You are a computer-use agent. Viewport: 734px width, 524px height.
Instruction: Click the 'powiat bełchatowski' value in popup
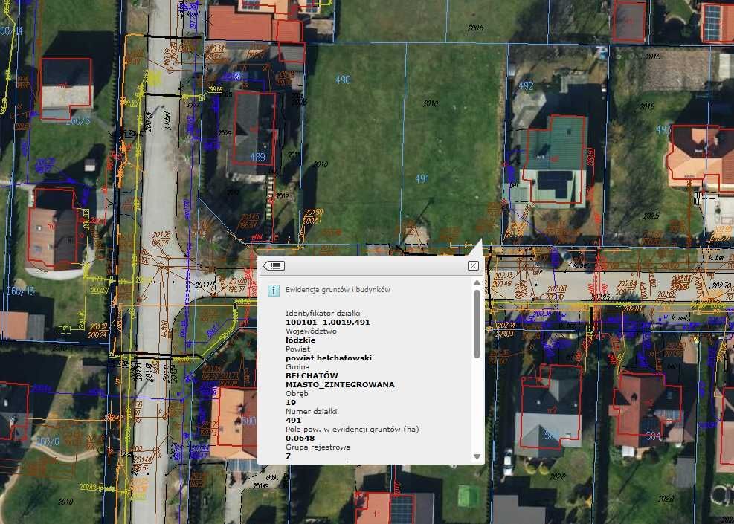click(328, 358)
